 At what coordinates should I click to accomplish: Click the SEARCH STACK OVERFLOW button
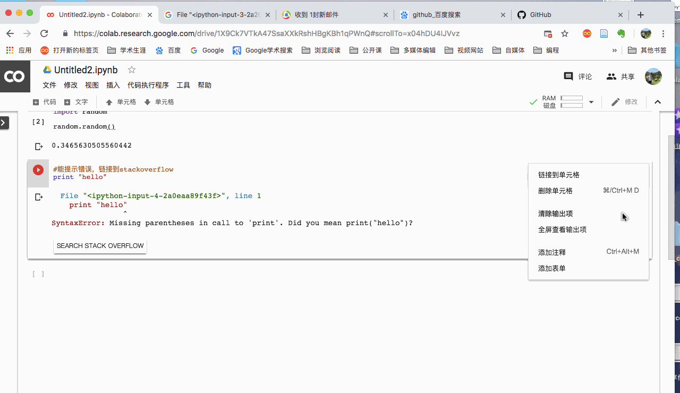[x=100, y=245]
